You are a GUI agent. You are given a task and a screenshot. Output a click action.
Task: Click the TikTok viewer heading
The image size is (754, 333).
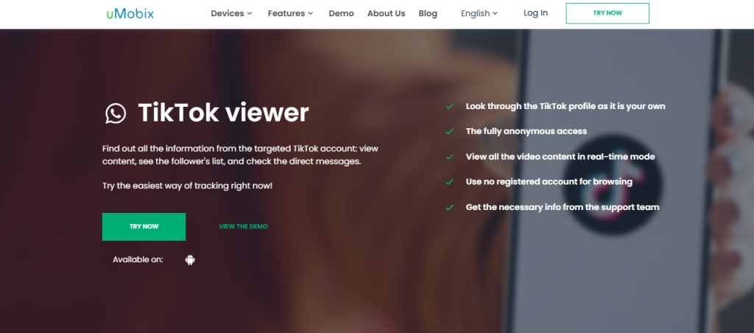click(x=223, y=113)
